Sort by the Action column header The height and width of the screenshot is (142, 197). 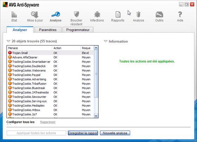[x=66, y=48]
